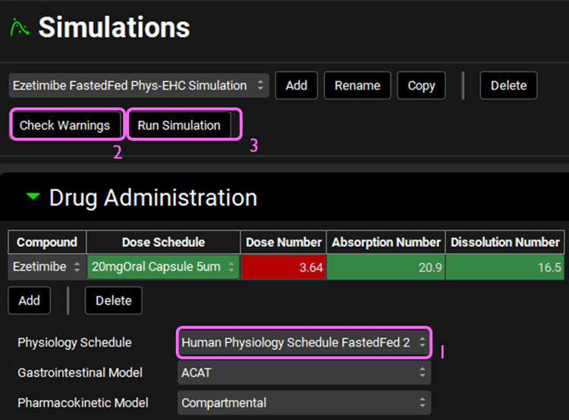Collapse the Drug Administration section triangle
569x420 pixels.
pyautogui.click(x=33, y=197)
